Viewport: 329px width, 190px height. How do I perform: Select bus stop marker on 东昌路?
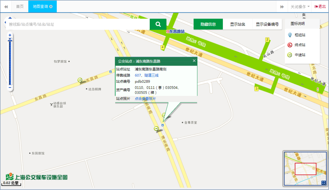click(x=80, y=80)
